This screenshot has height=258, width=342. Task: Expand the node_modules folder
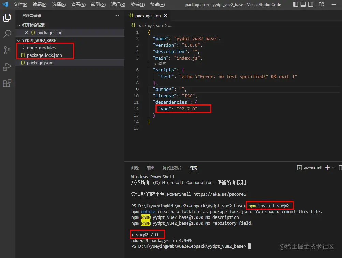coord(23,48)
